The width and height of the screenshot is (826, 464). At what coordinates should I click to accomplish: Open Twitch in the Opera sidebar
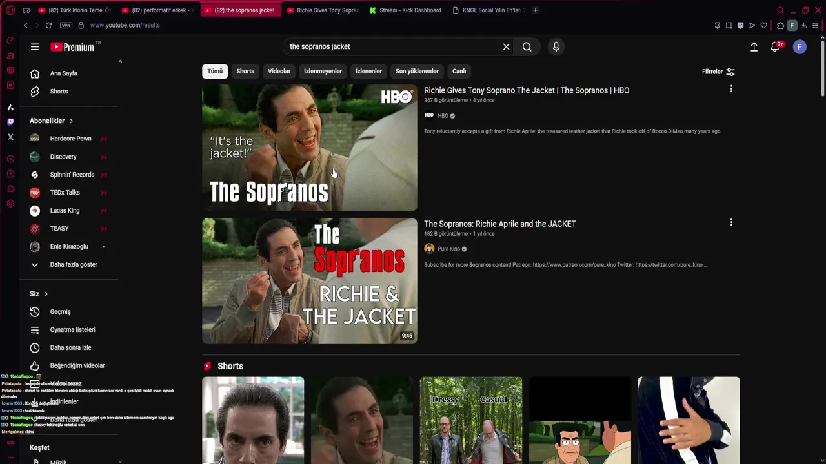(x=10, y=122)
